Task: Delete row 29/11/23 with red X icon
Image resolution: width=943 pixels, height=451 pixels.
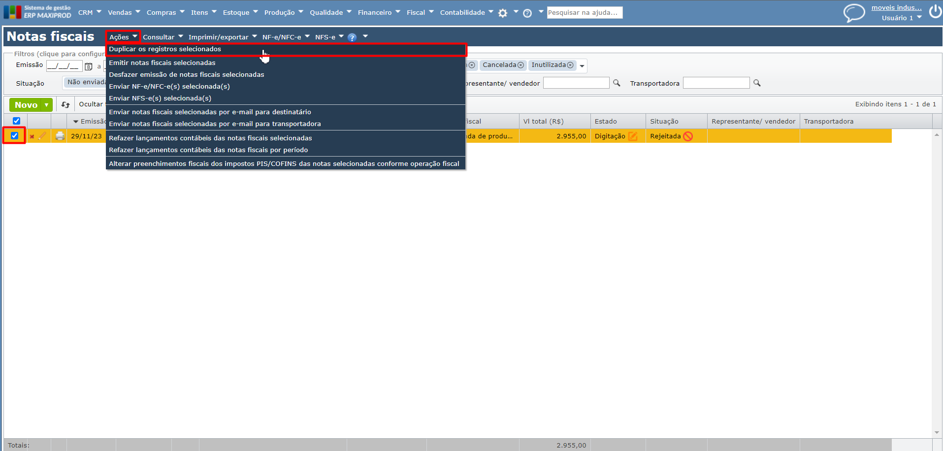Action: tap(32, 136)
